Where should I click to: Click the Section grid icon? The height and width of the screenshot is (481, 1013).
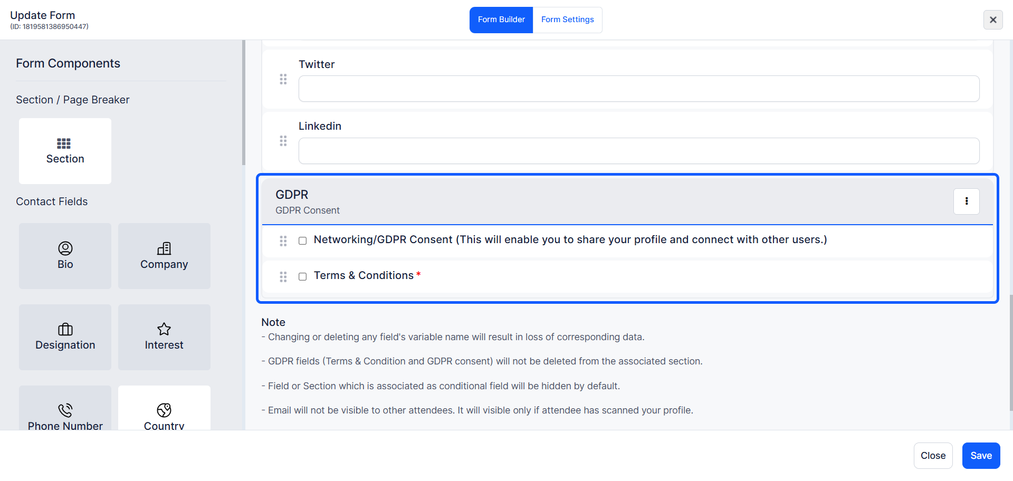pyautogui.click(x=64, y=143)
